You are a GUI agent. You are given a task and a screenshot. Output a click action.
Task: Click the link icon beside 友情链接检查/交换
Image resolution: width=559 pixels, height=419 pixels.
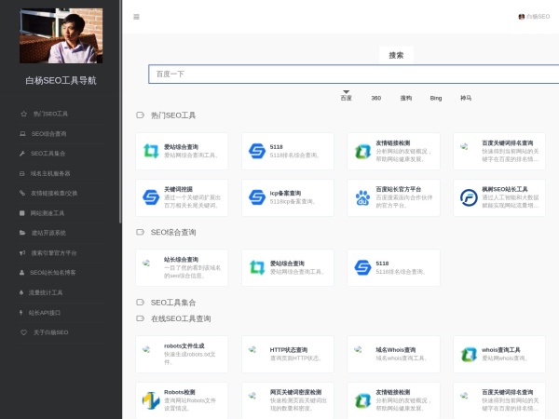pyautogui.click(x=22, y=193)
